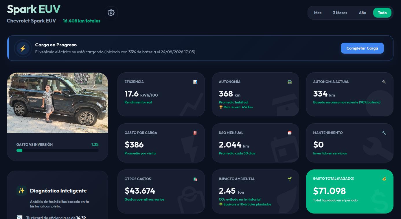Click the Gastos operativos varios caption
The height and width of the screenshot is (219, 401).
coord(144,199)
